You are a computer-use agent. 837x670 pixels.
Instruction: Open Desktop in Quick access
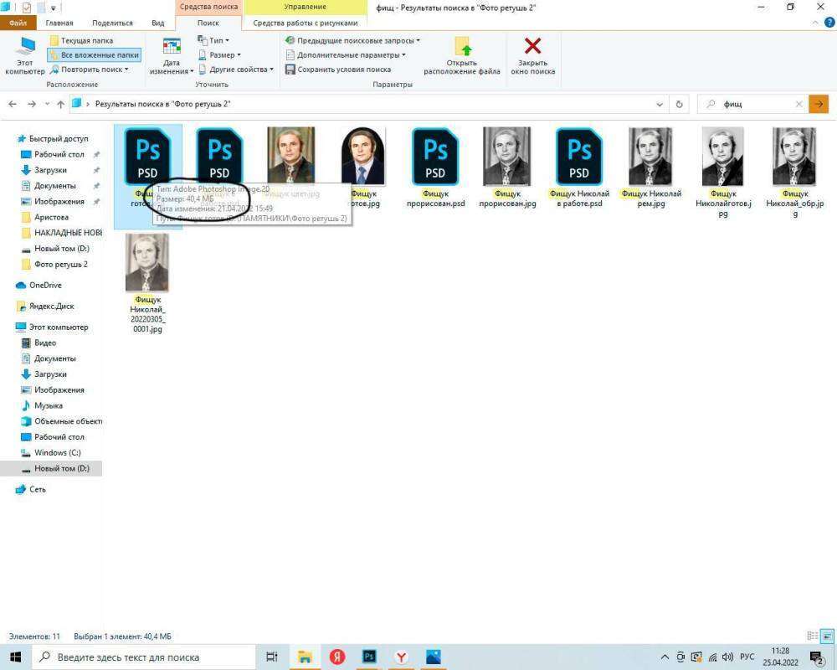(x=59, y=155)
